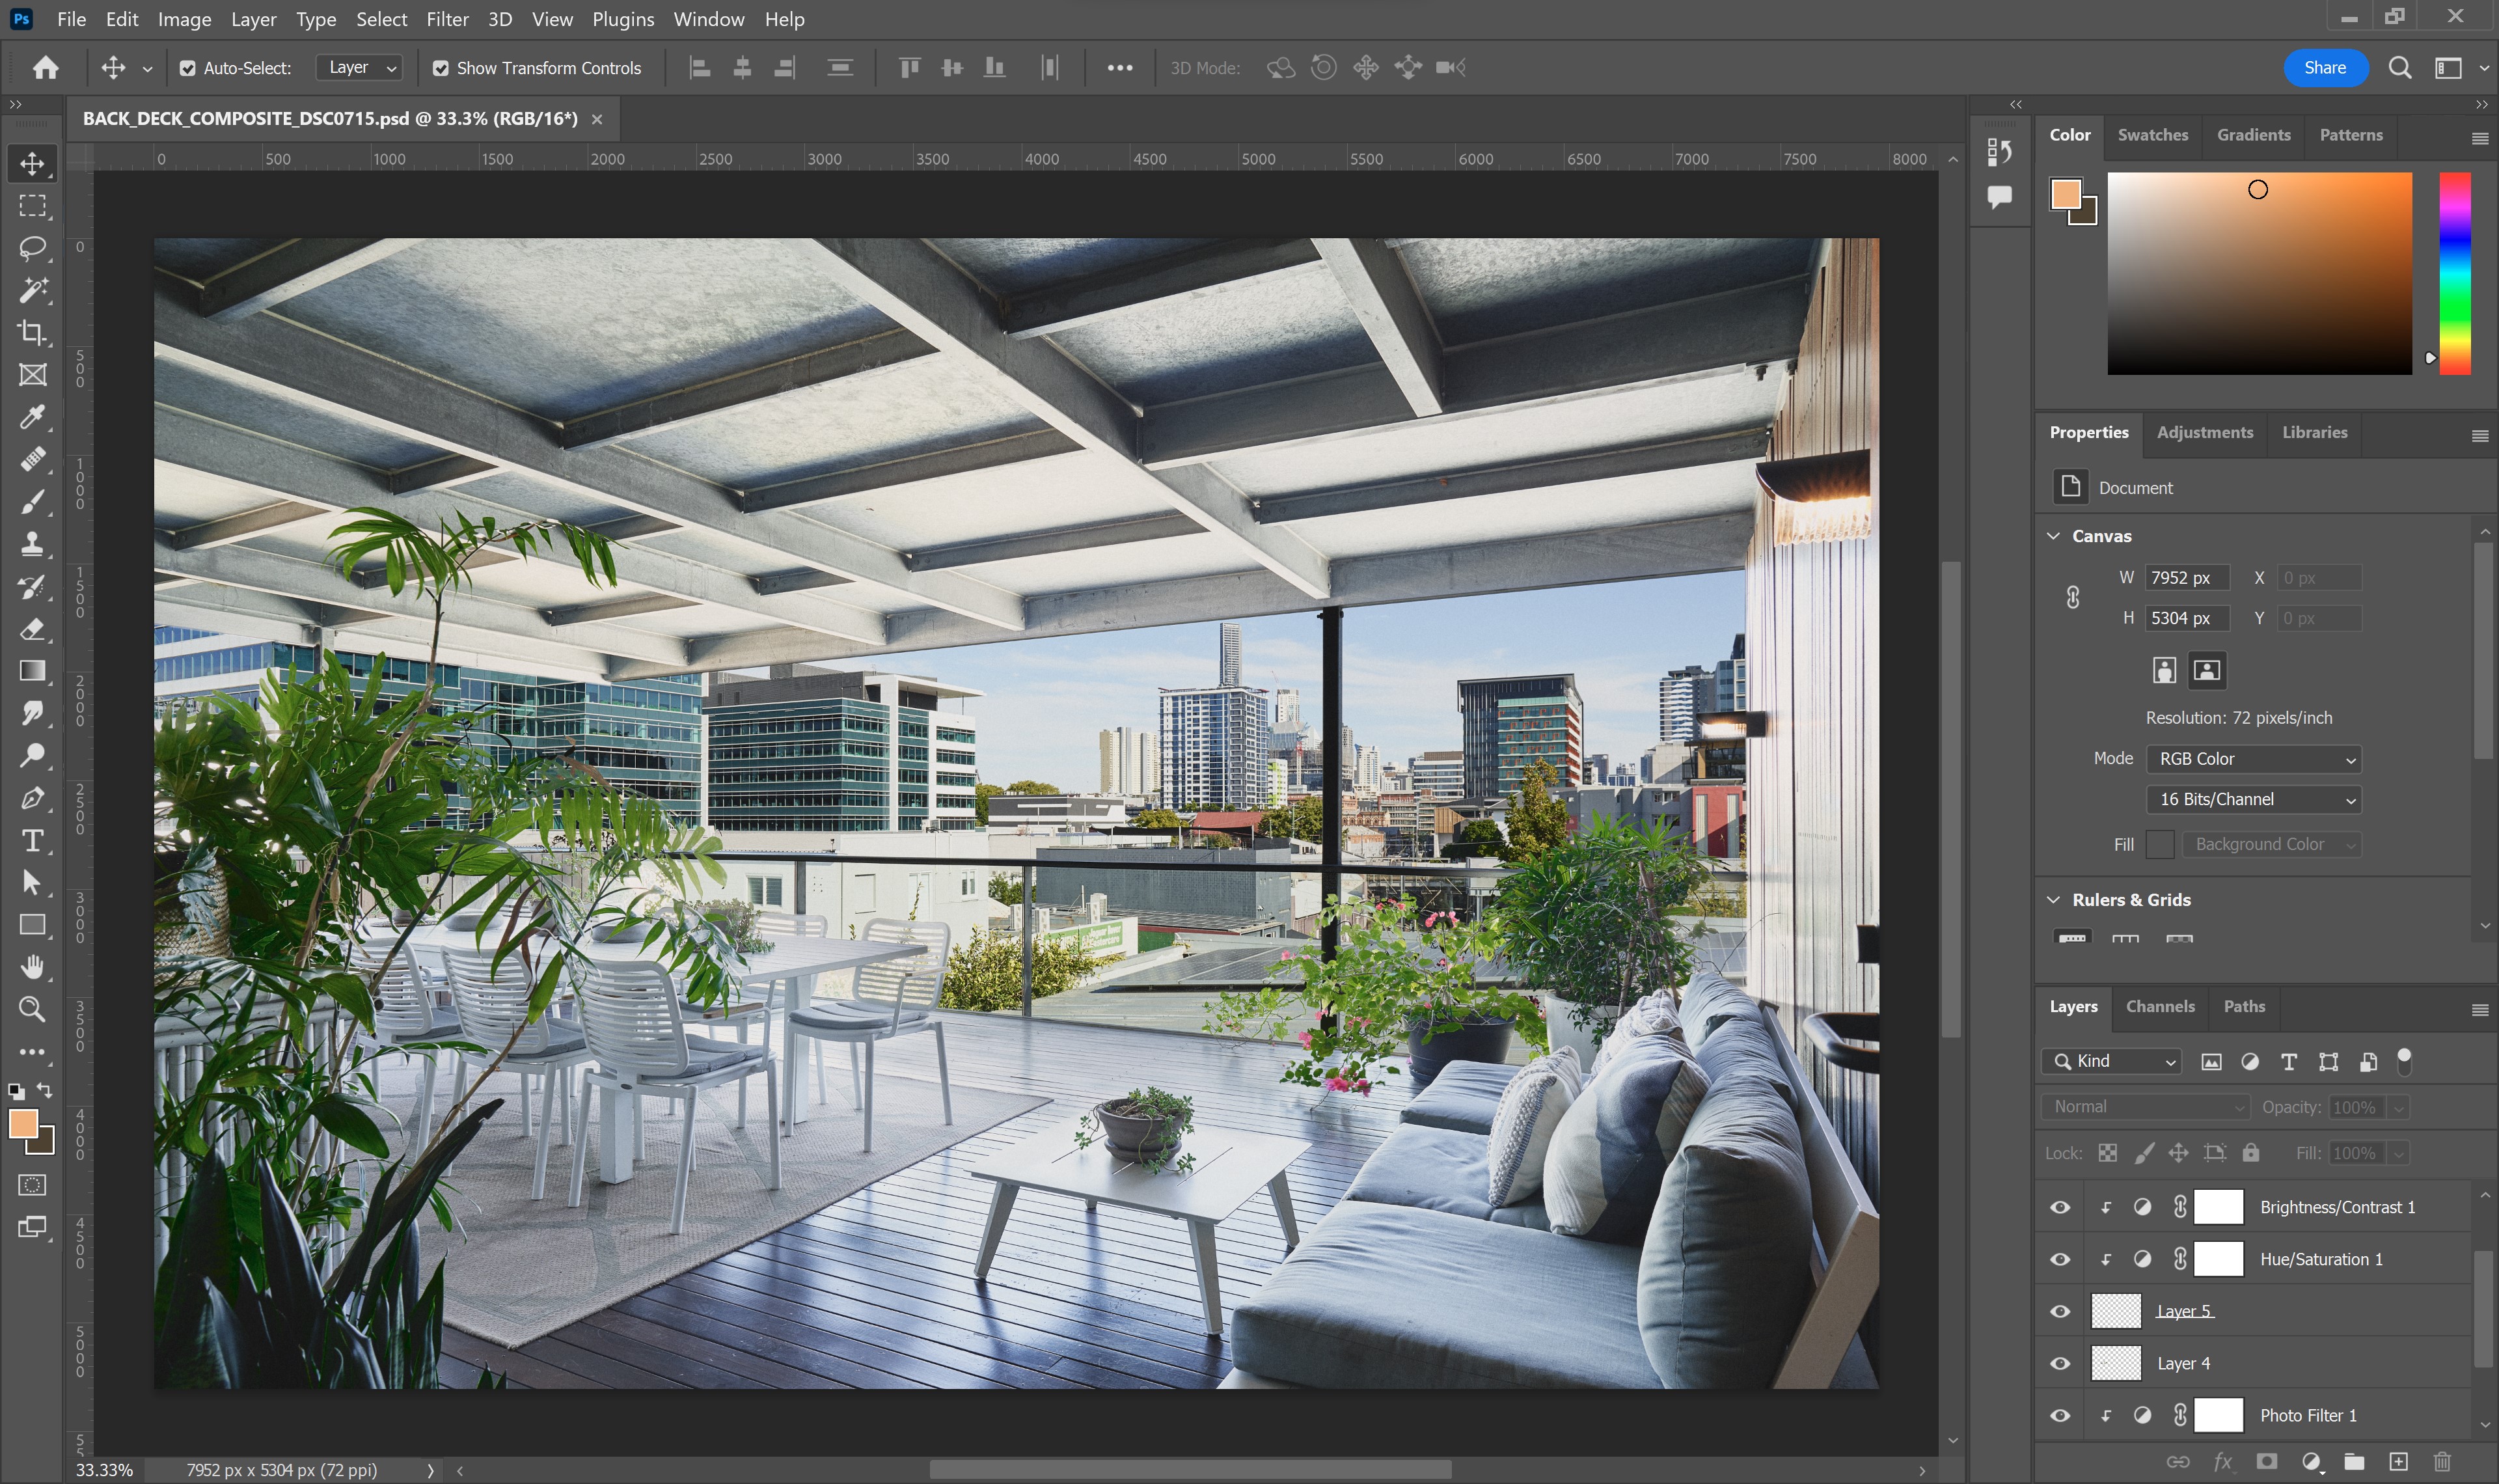
Task: Uncheck the Auto-Select checkbox
Action: pos(187,68)
